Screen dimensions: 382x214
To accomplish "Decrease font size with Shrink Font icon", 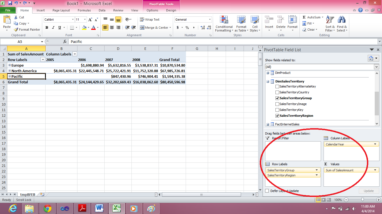I will (x=96, y=20).
